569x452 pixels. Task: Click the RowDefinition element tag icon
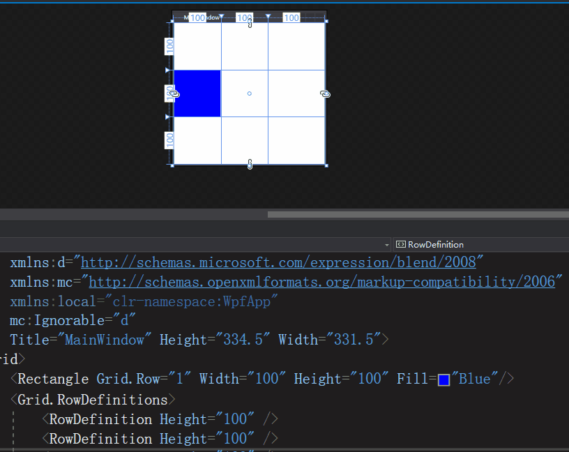401,244
